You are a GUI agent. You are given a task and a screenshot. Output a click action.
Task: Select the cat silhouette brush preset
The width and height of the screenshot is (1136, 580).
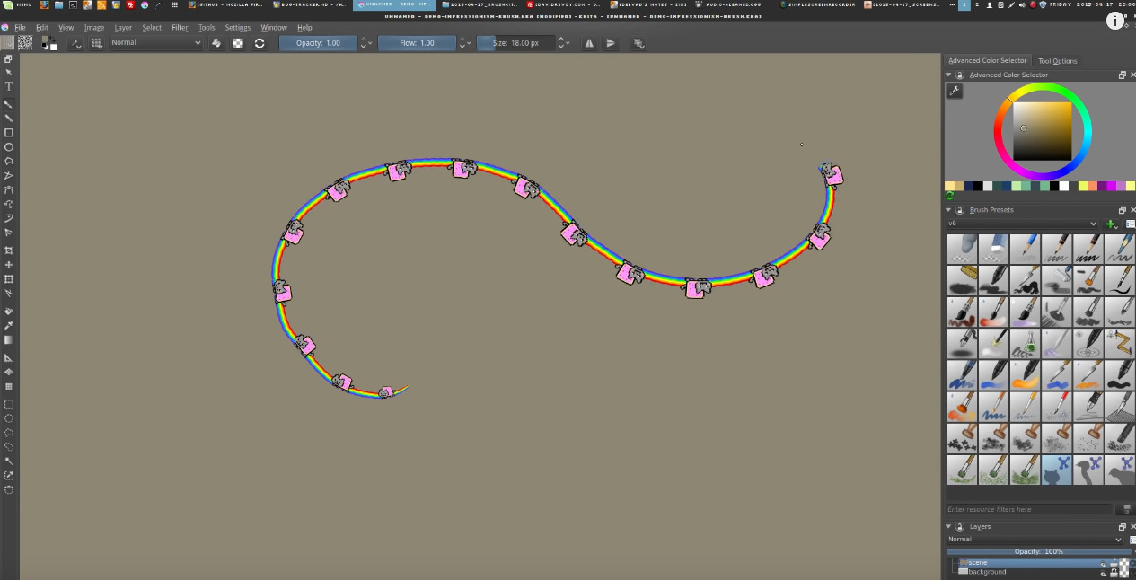pyautogui.click(x=1056, y=470)
